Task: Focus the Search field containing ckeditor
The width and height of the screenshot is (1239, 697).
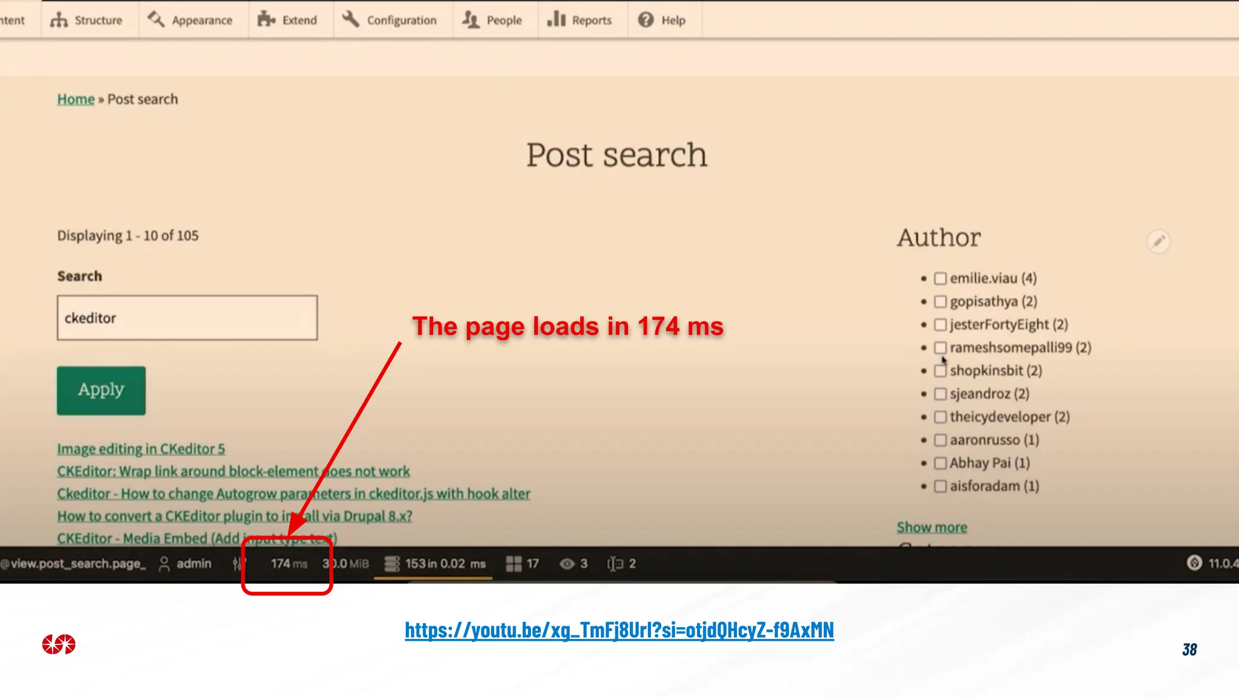Action: tap(187, 318)
